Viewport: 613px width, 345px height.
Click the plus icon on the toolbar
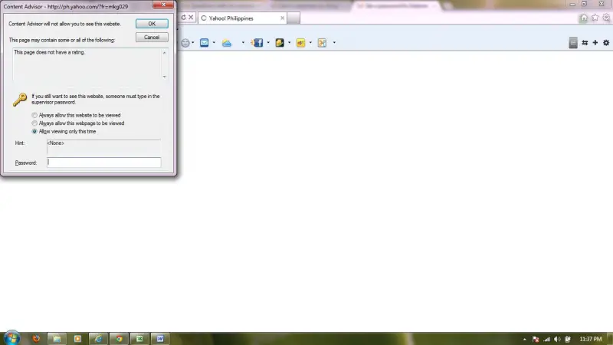595,42
